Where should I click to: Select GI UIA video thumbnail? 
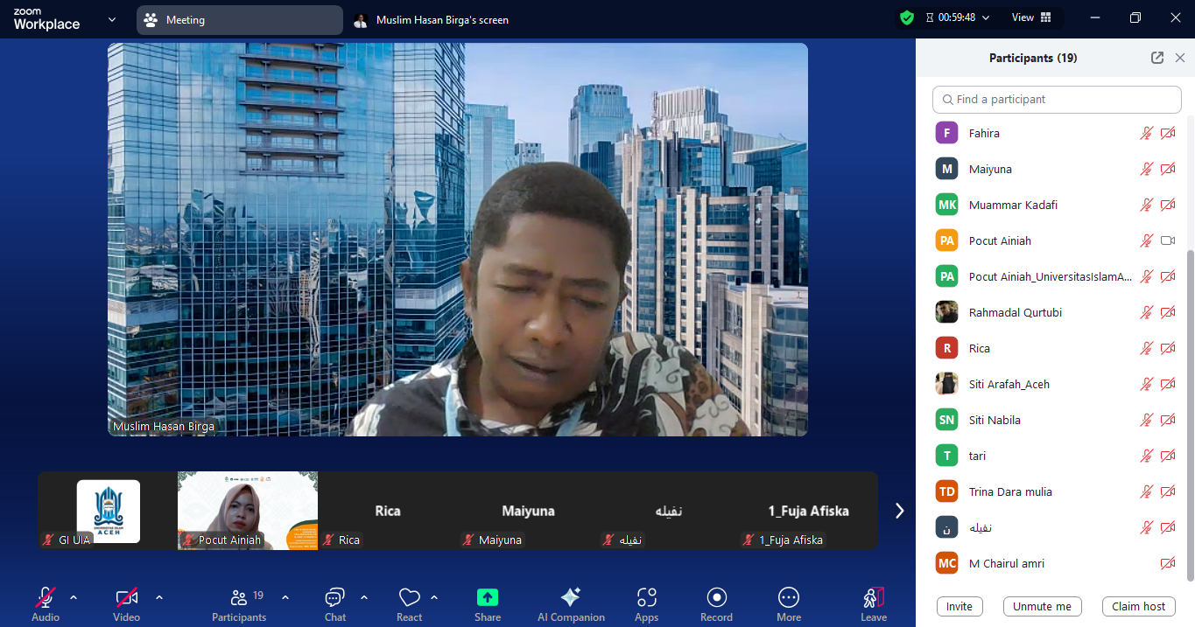coord(108,511)
